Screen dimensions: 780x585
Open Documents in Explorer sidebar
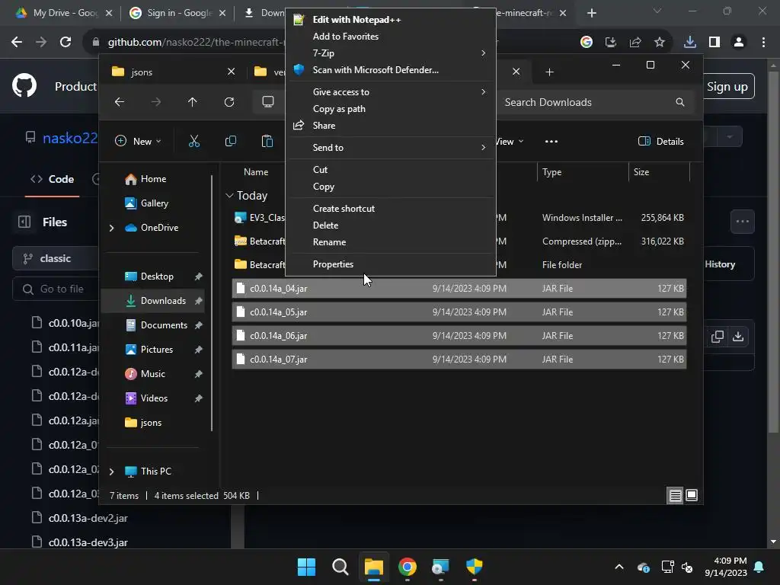tap(153, 324)
